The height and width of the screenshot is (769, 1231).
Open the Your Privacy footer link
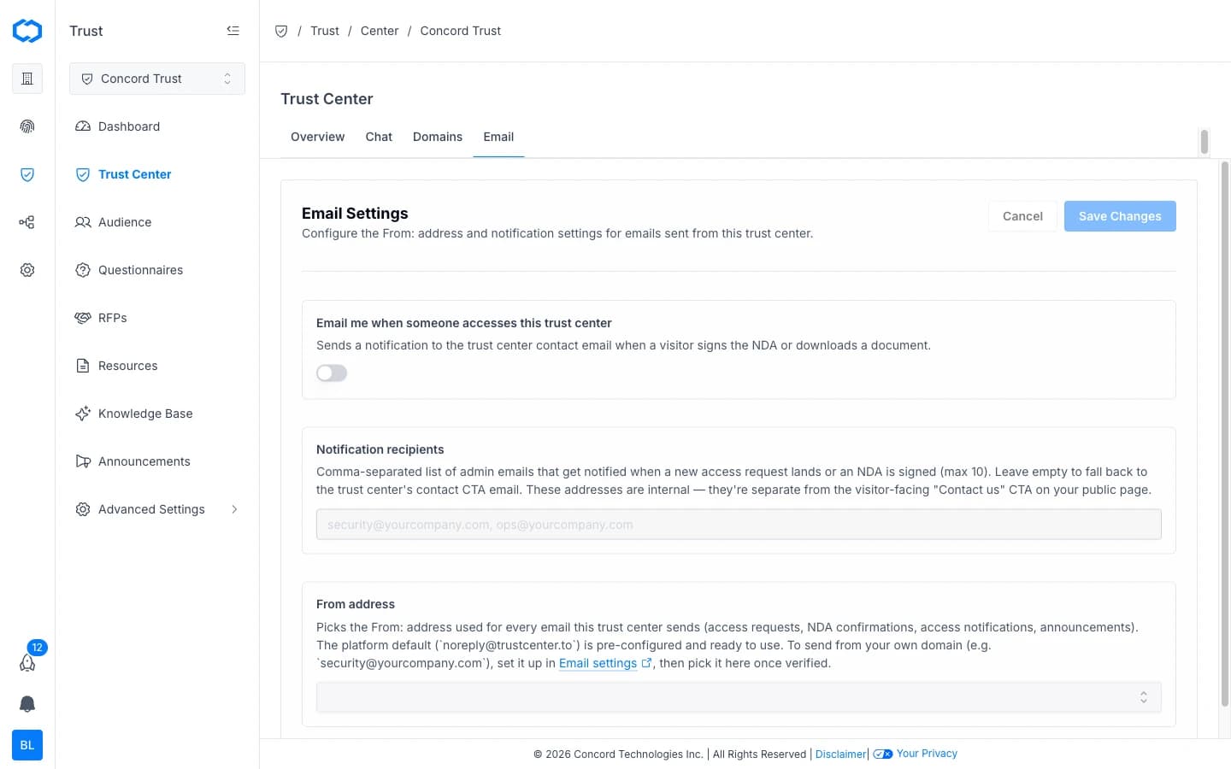click(927, 754)
